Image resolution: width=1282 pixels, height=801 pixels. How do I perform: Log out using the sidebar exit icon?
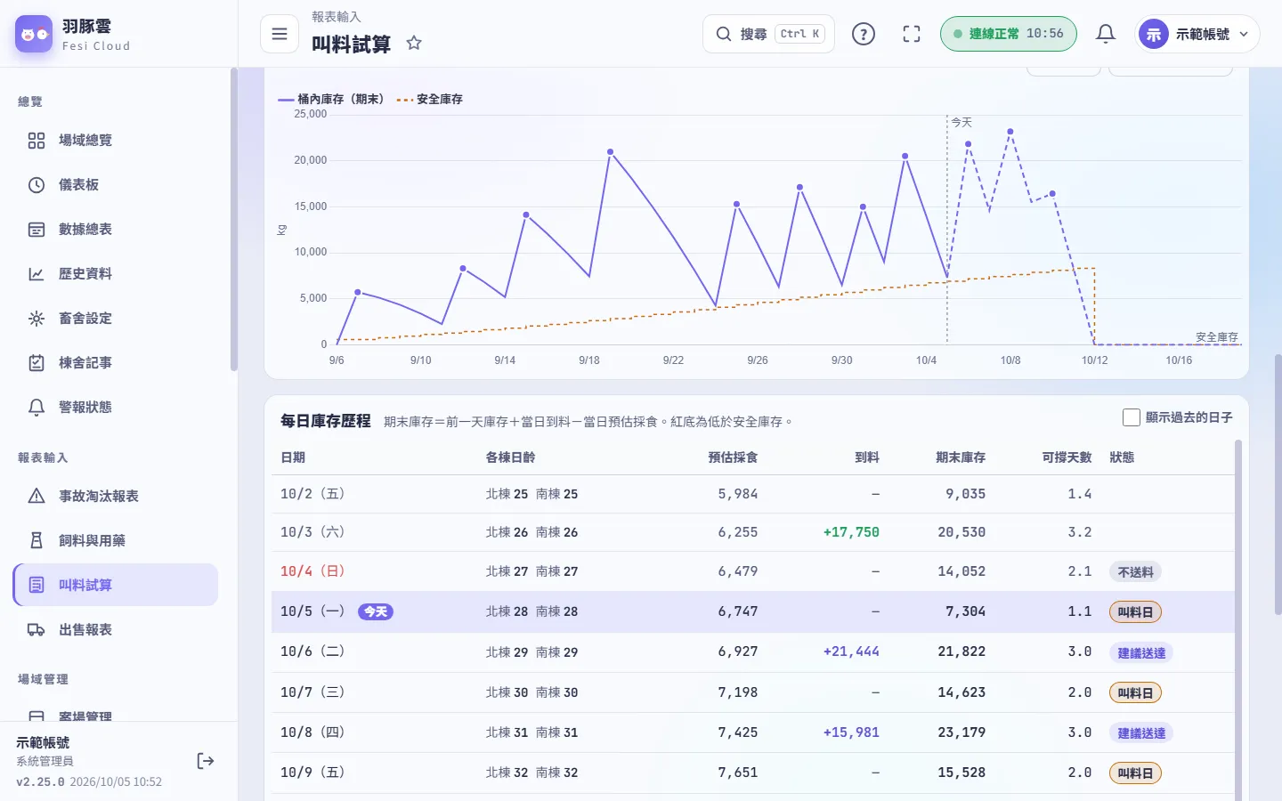[x=206, y=761]
